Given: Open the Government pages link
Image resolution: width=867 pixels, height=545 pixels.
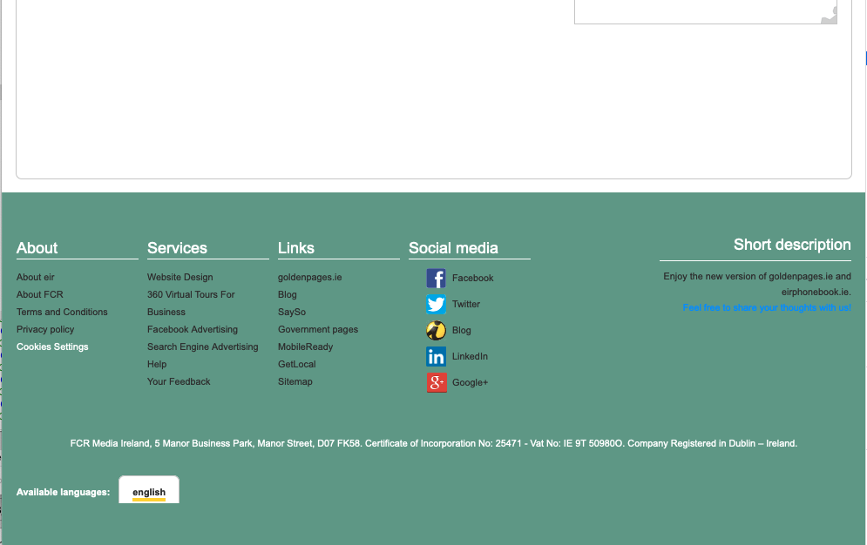Looking at the screenshot, I should [x=318, y=329].
